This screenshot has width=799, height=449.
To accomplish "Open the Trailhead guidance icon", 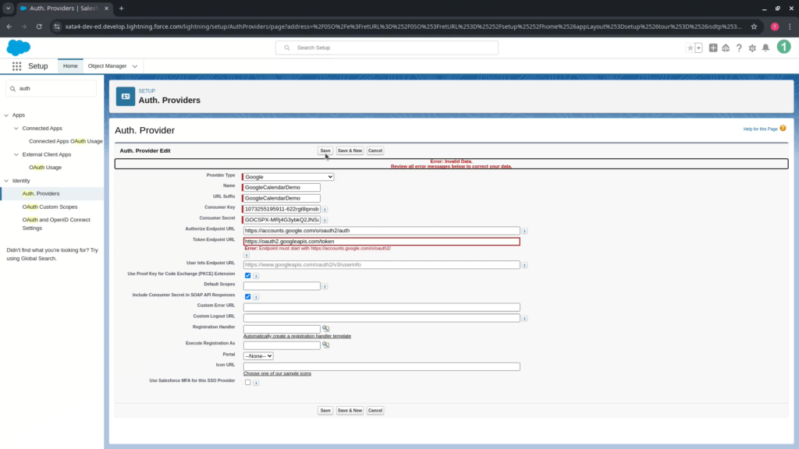I will pos(726,48).
